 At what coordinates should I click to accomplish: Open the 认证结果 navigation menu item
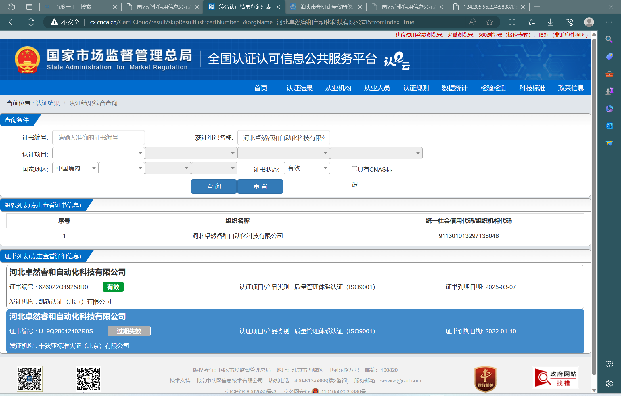[x=299, y=88]
